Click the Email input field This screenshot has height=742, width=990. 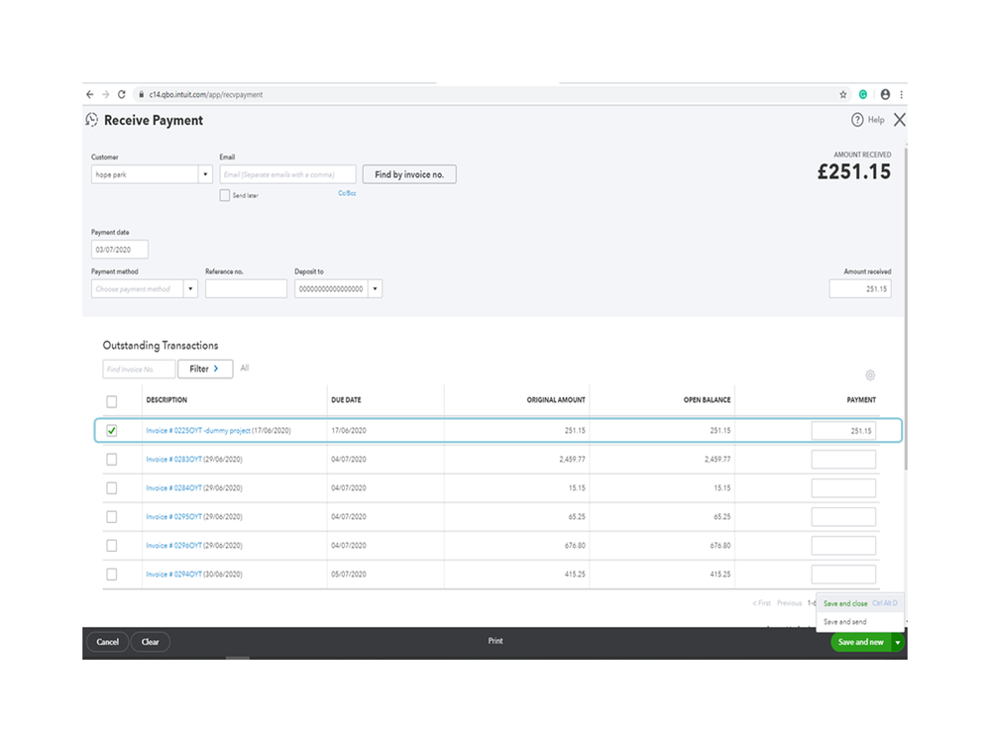[288, 174]
